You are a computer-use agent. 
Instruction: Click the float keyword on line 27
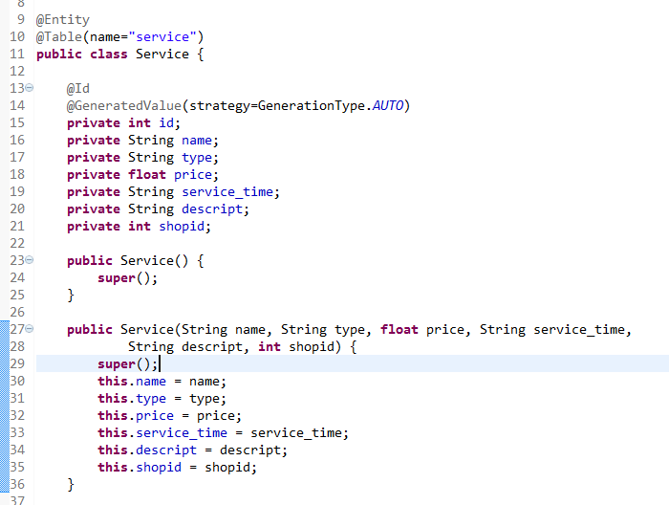(x=399, y=330)
